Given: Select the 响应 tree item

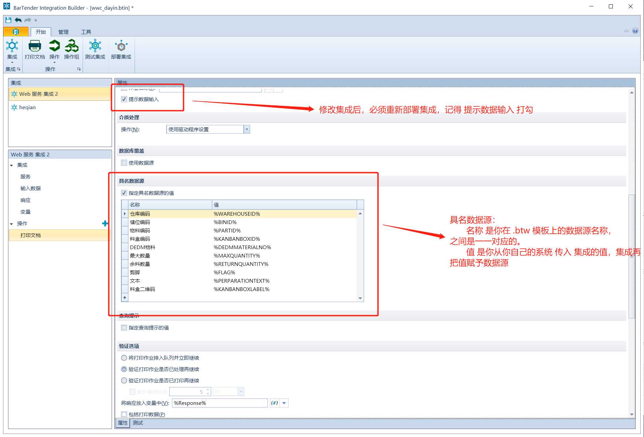Looking at the screenshot, I should pos(25,200).
